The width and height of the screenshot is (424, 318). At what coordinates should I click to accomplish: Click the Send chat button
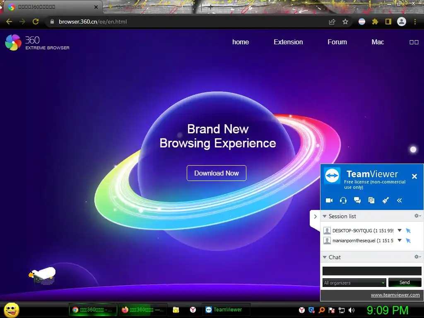tap(405, 282)
